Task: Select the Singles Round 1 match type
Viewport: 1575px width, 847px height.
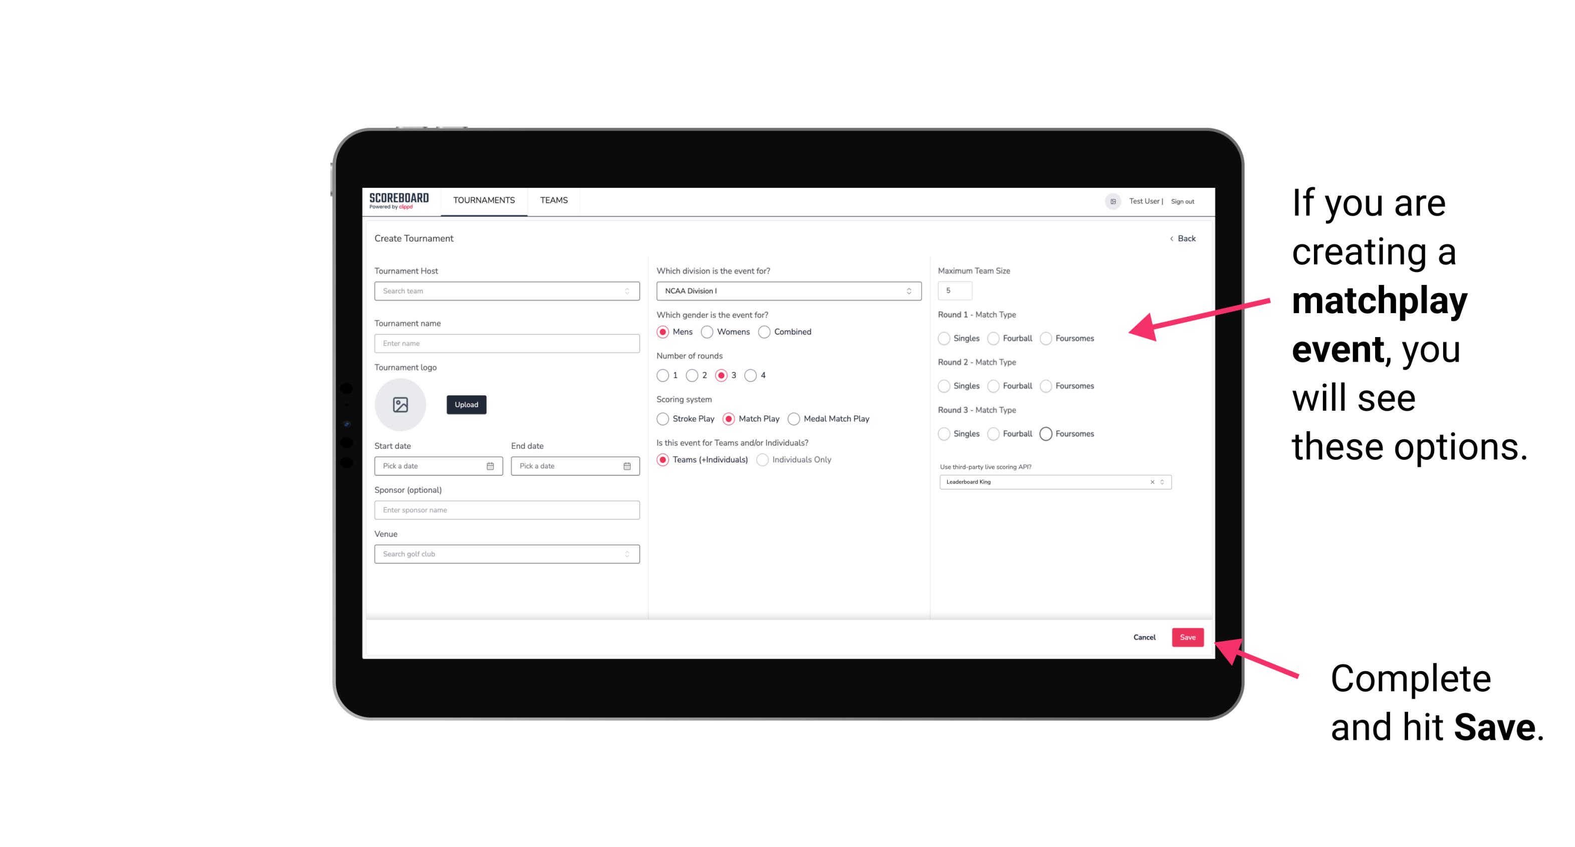Action: coord(944,338)
